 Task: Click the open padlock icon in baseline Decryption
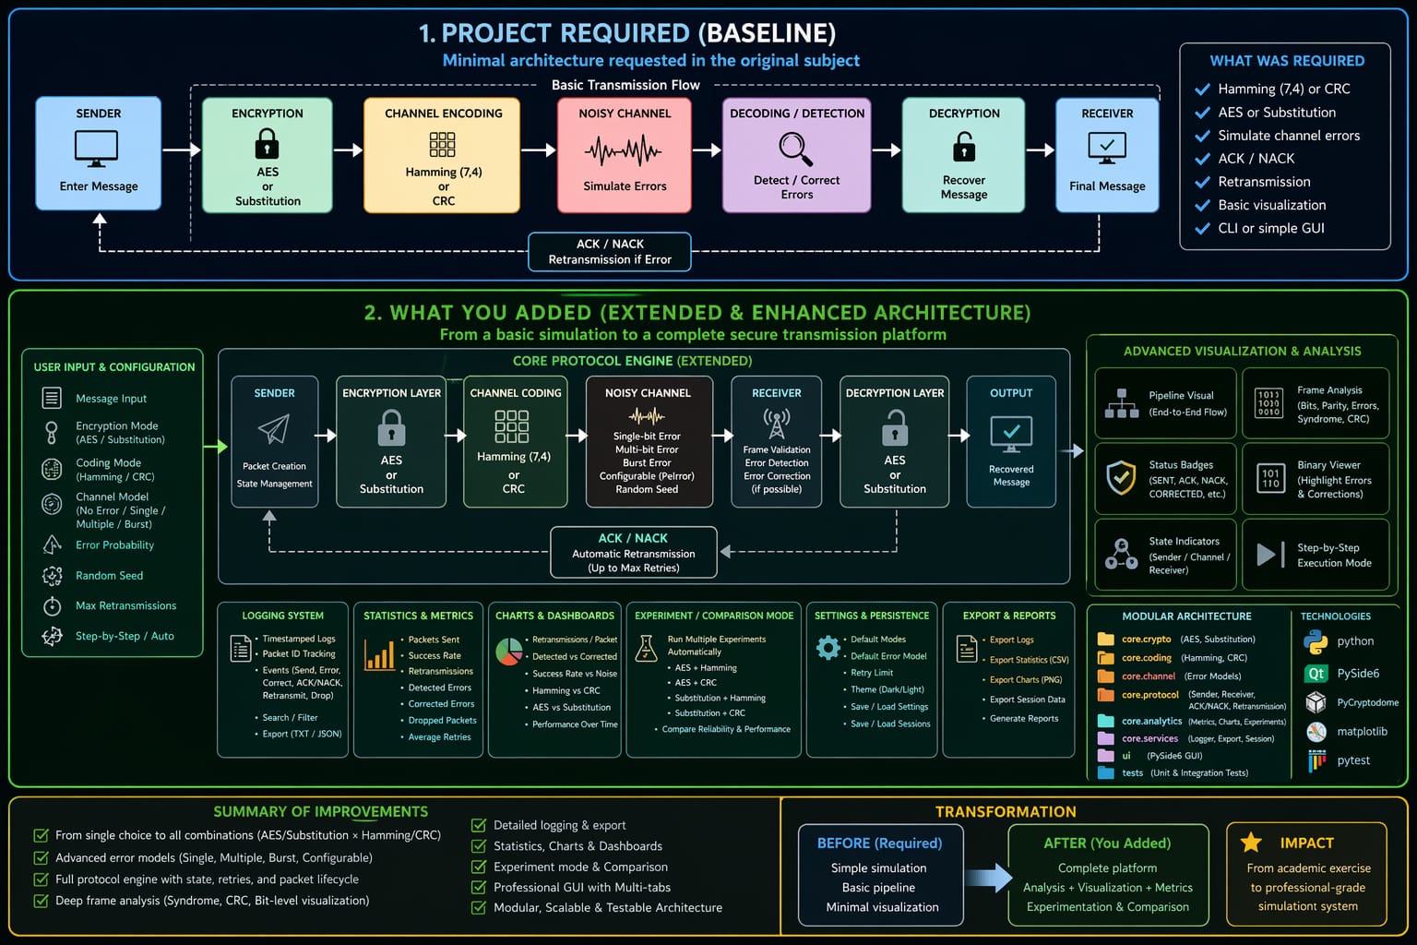(x=964, y=146)
